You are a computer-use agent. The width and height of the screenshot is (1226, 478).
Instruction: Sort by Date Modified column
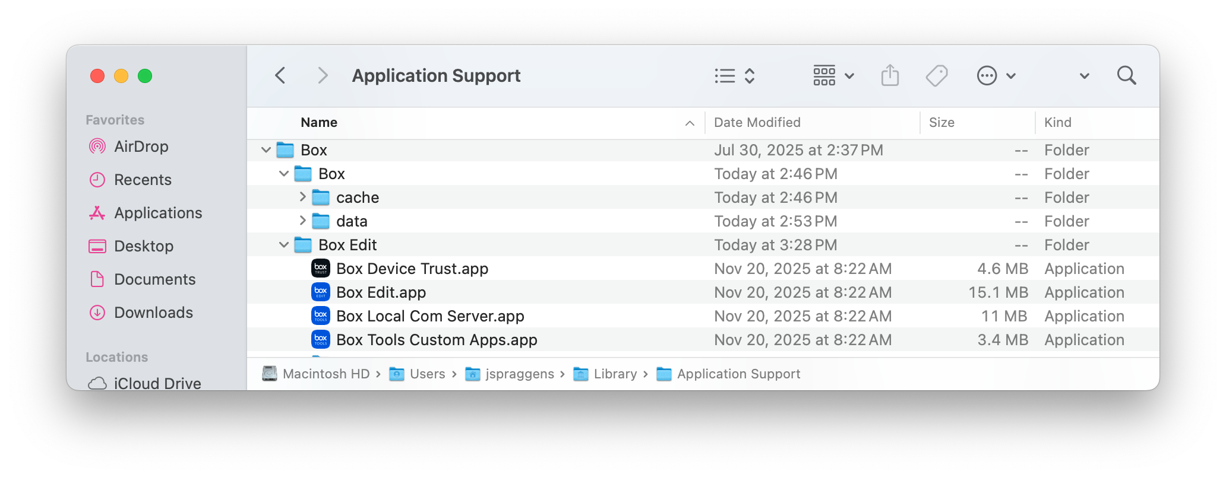tap(757, 123)
